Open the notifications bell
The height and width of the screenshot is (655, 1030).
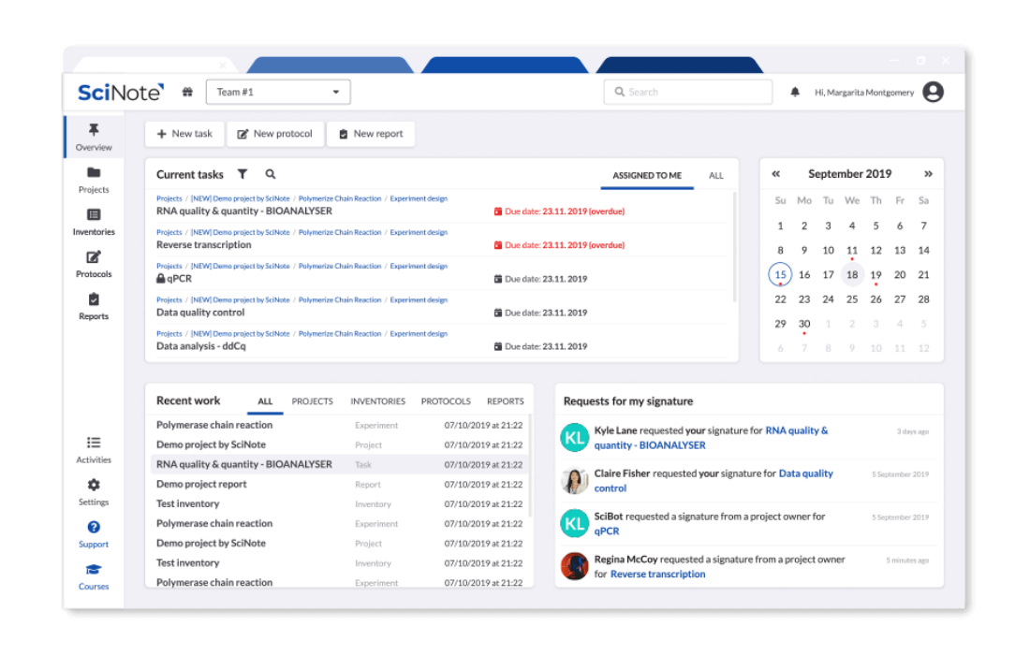pos(795,92)
